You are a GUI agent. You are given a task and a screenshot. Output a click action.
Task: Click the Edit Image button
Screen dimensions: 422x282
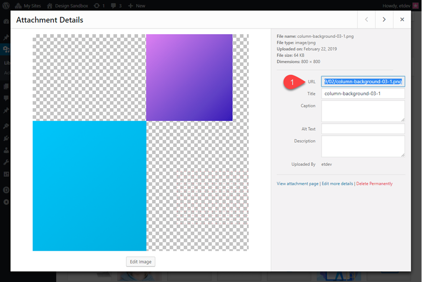(141, 262)
